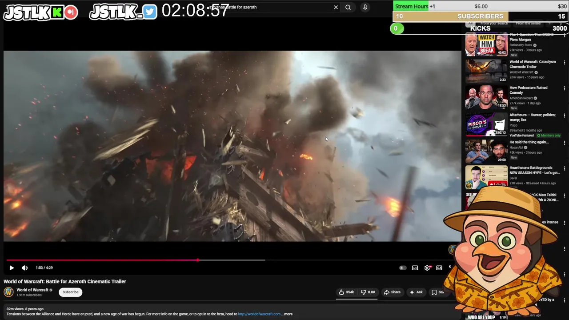Click the search magnifier button
The width and height of the screenshot is (569, 320).
click(x=348, y=7)
